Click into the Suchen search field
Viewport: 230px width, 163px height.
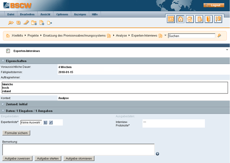(x=192, y=36)
